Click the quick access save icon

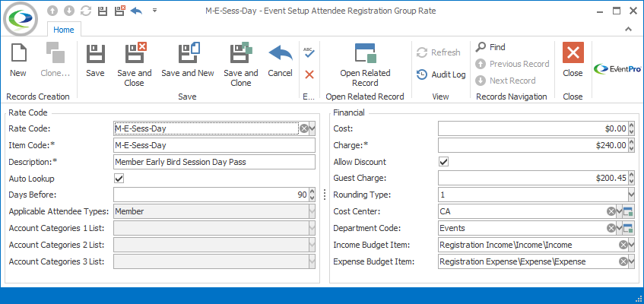[x=103, y=11]
